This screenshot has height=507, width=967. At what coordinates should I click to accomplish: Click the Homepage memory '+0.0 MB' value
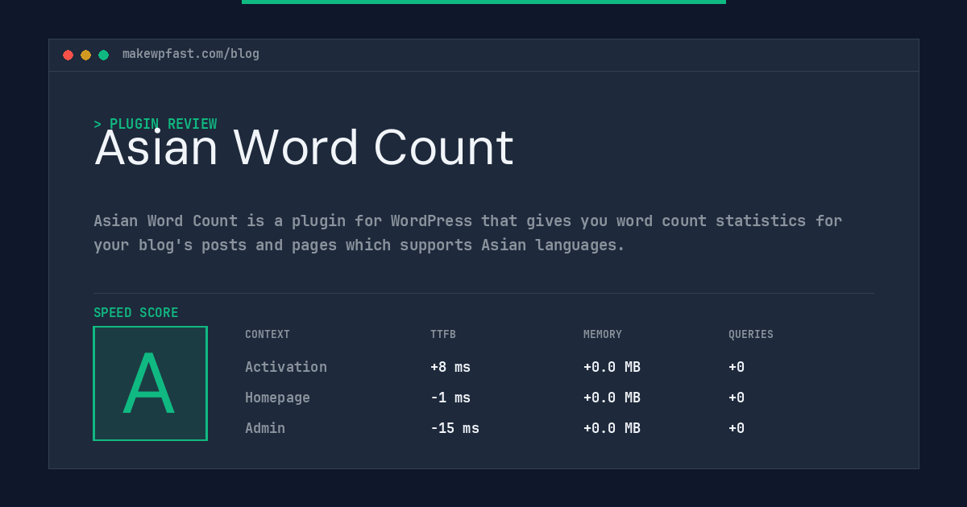coord(612,398)
